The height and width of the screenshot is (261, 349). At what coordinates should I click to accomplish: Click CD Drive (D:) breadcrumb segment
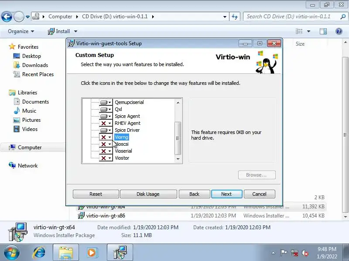coord(115,17)
